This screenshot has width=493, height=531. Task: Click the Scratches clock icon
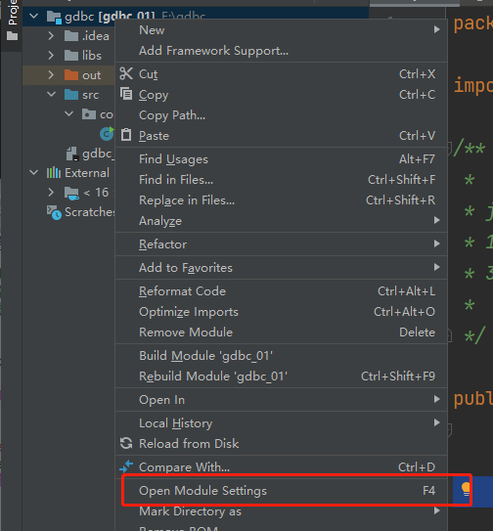tap(54, 212)
